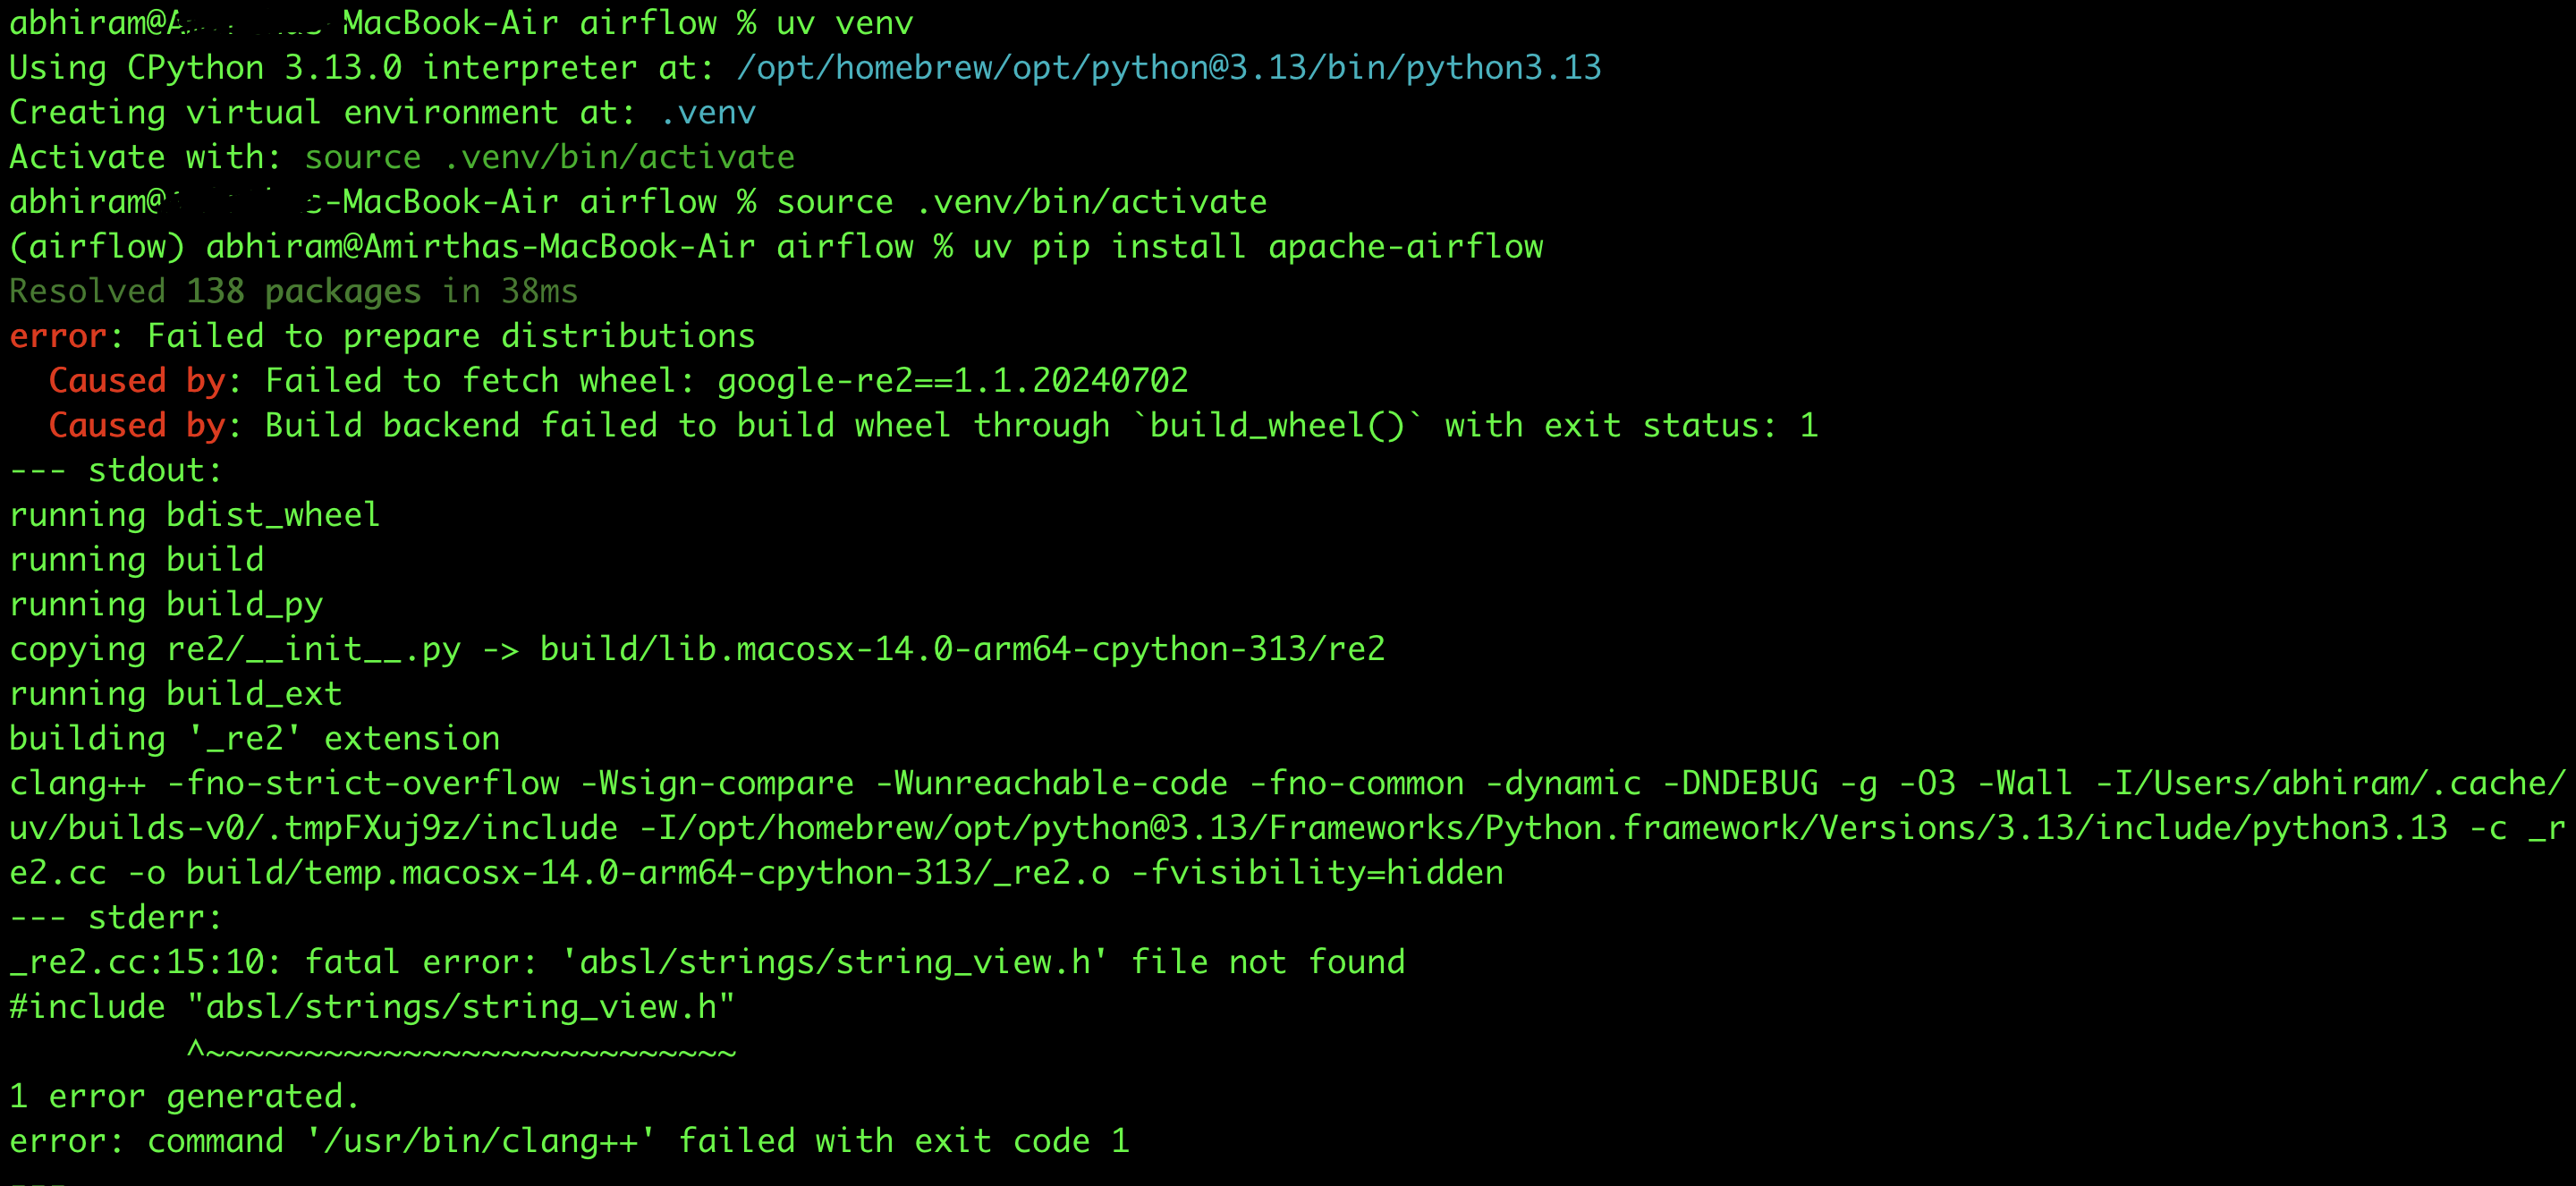The height and width of the screenshot is (1186, 2576).
Task: Click the `build_wheel()` text in the error
Action: coord(1277,426)
